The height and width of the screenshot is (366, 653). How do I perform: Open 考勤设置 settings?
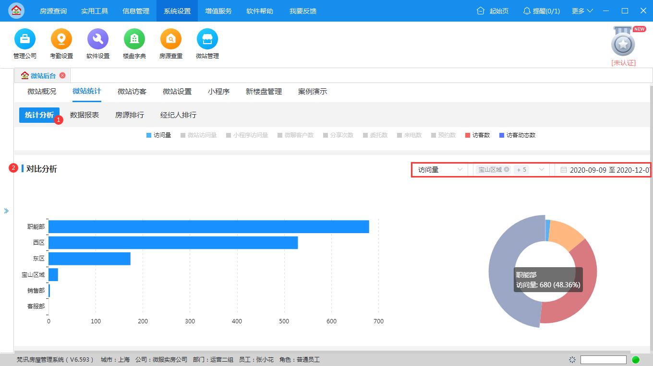pyautogui.click(x=61, y=44)
